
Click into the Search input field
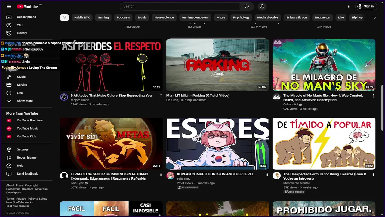pyautogui.click(x=180, y=6)
